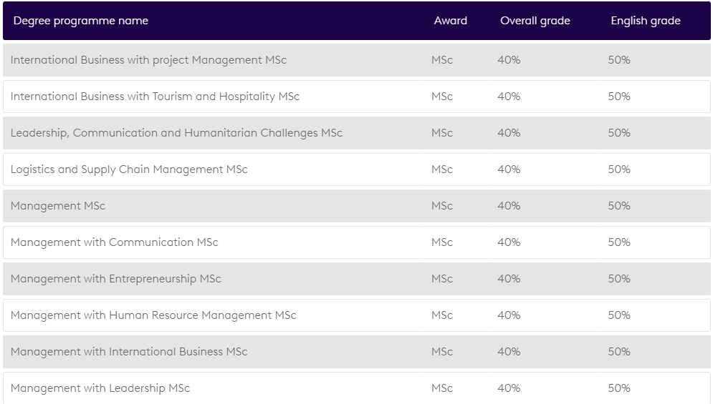Click English grade 50% for Management with Communication
Screen dimensions: 713x404
(x=619, y=242)
